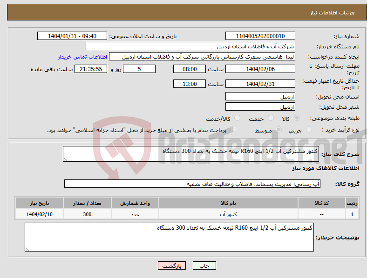Screen dimensions: 367x278
Task: Open the اطلاعات تماس خریدار link
Action: 82,57
